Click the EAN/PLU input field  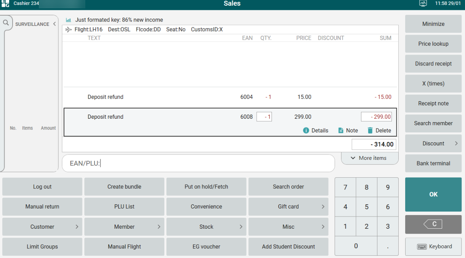198,163
